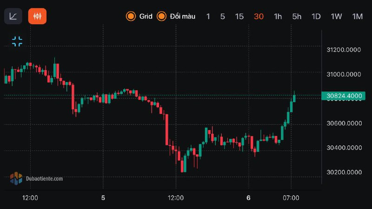
Task: Click the current price label 30824.4000
Action: click(344, 96)
